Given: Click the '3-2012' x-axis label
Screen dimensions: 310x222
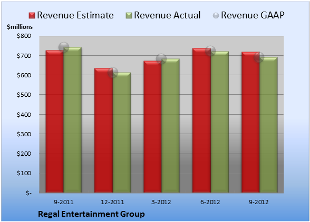Looking at the screenshot, I should click(161, 202).
